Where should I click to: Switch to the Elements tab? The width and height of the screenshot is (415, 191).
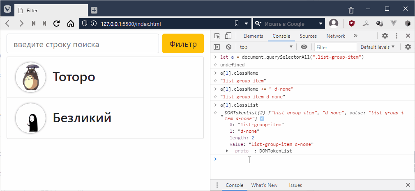coord(253,36)
